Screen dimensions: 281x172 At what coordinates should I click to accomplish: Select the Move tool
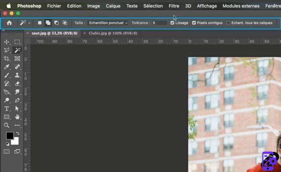click(7, 42)
